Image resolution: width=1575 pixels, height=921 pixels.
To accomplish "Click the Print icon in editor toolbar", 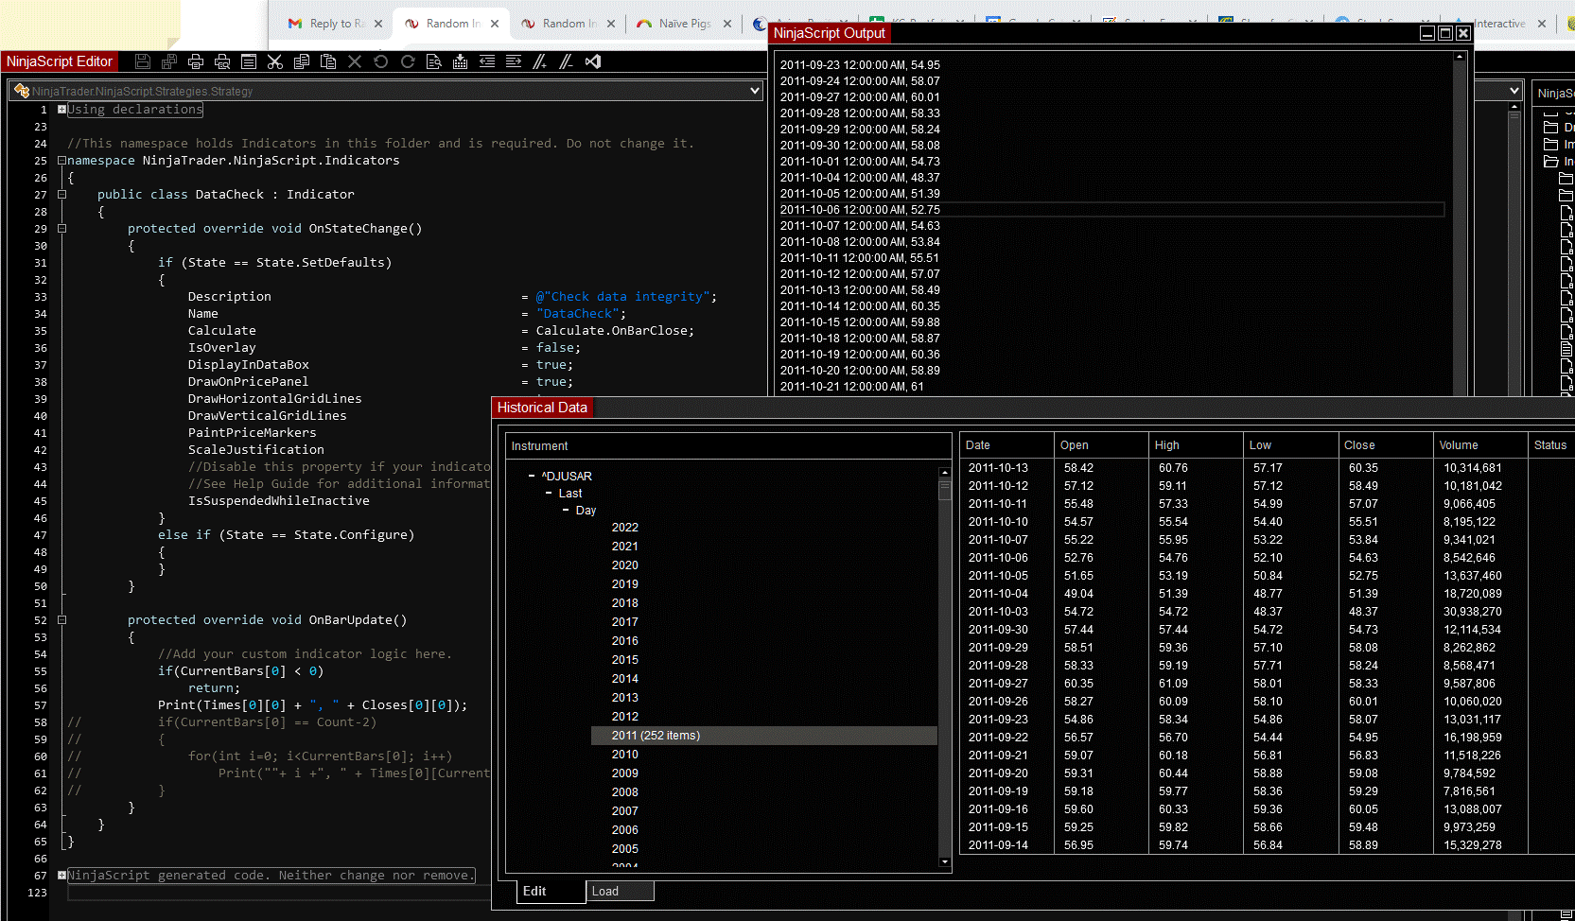I will click(196, 61).
